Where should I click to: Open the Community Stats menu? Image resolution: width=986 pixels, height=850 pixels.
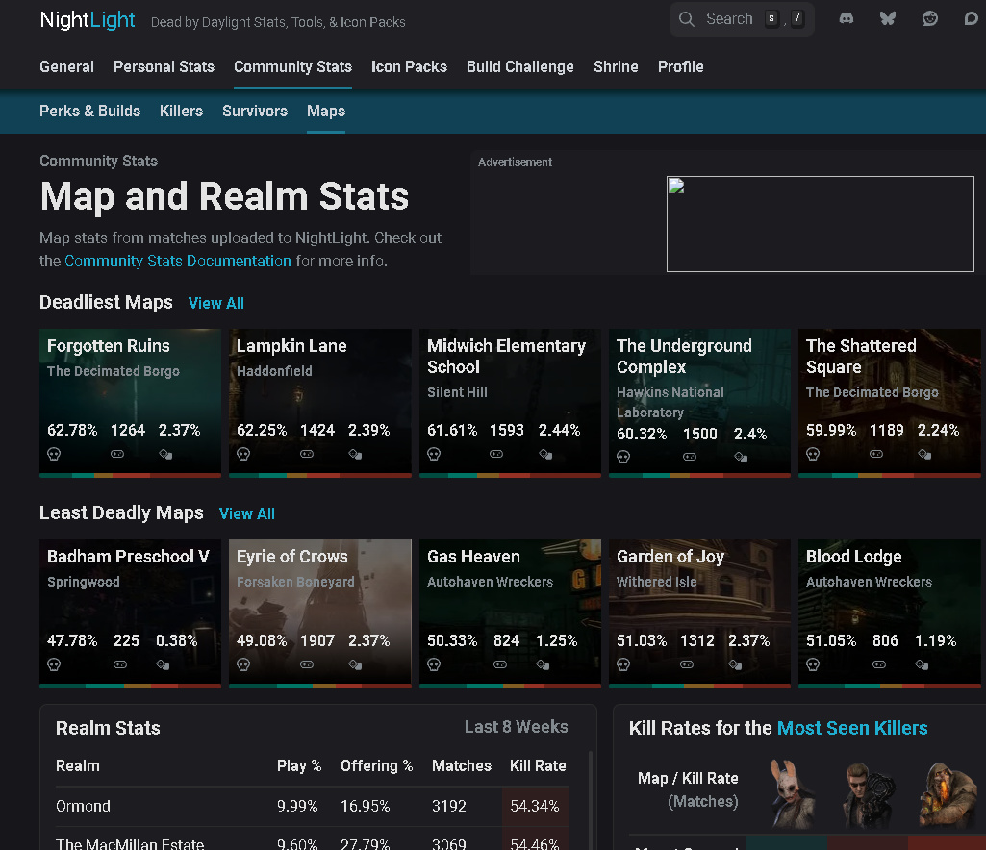(293, 66)
